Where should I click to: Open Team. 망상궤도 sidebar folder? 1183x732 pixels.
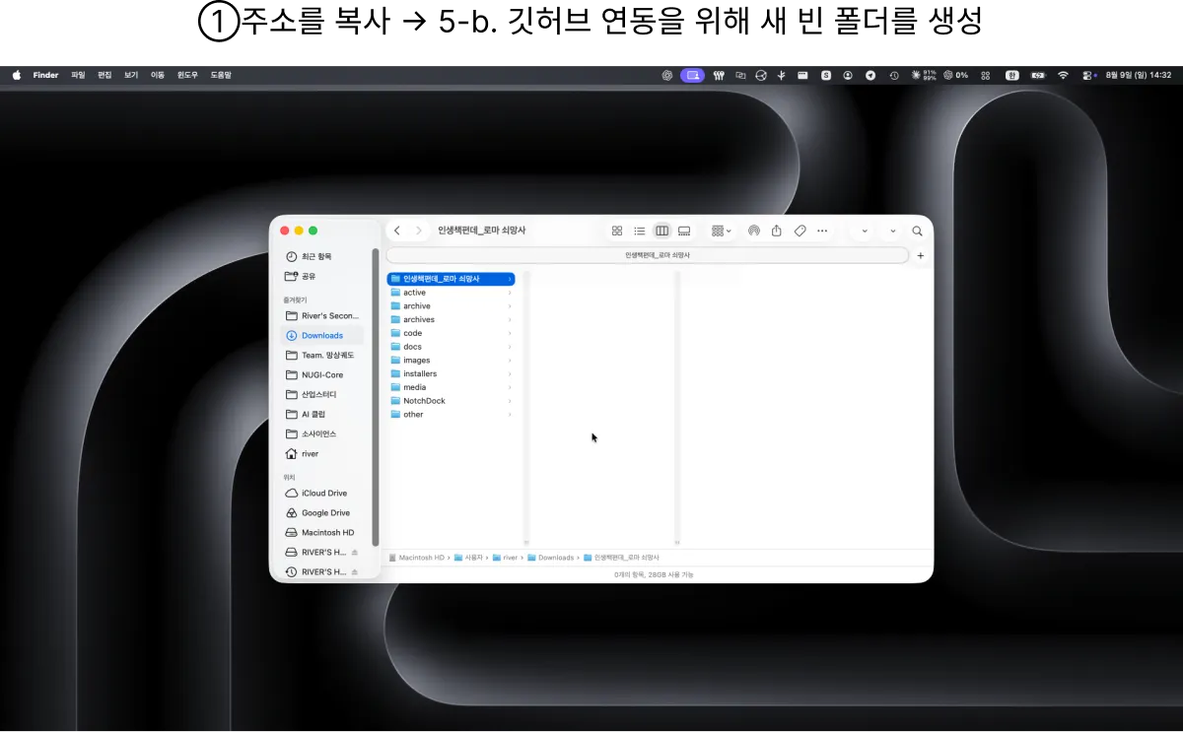[322, 355]
